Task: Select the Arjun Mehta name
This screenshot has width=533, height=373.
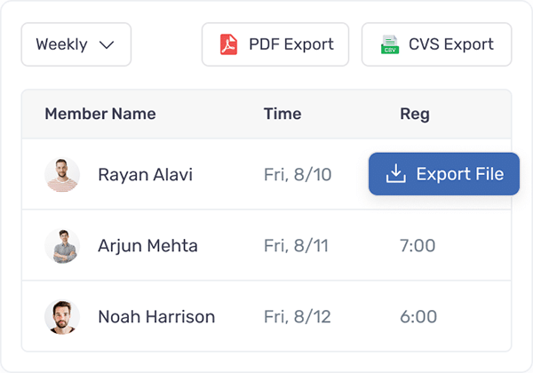Action: (x=147, y=246)
